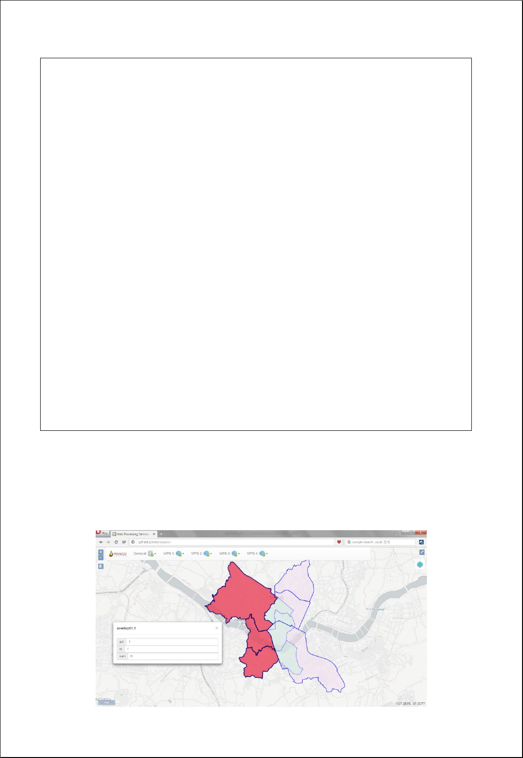This screenshot has height=758, width=523.
Task: Click the address bar URL field
Action: 233,542
